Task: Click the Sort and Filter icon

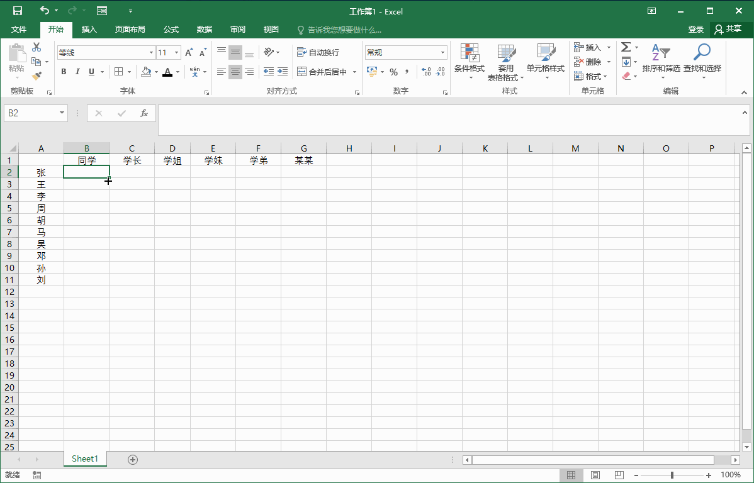Action: 661,52
